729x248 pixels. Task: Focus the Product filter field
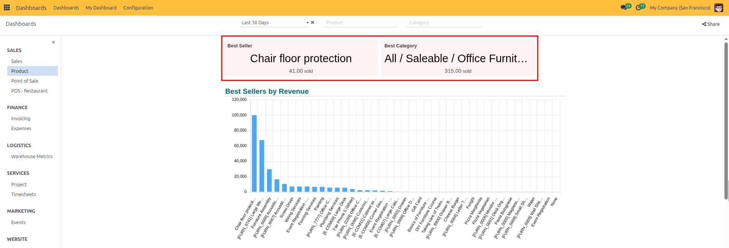point(361,23)
